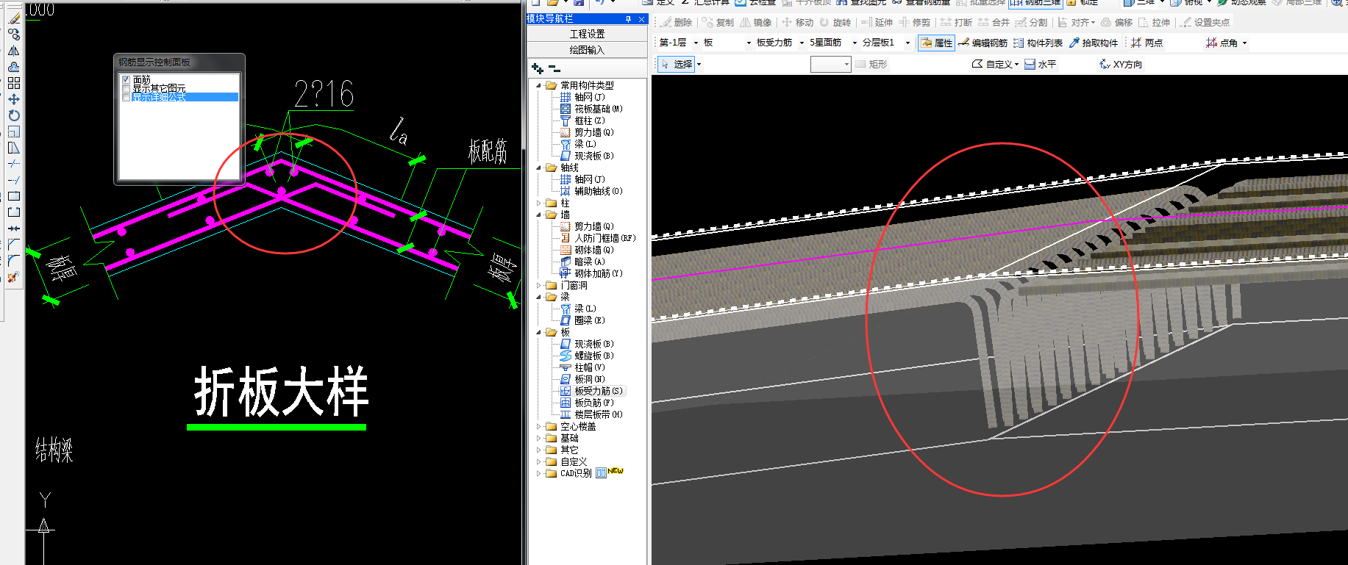
Task: Check the 显示其它图元 checkbox
Action: [126, 88]
